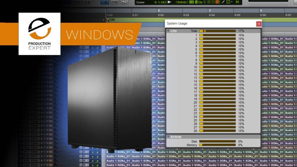The height and width of the screenshot is (167, 297).
Task: Click the orange M indicator in counter bar
Action: point(217,2)
